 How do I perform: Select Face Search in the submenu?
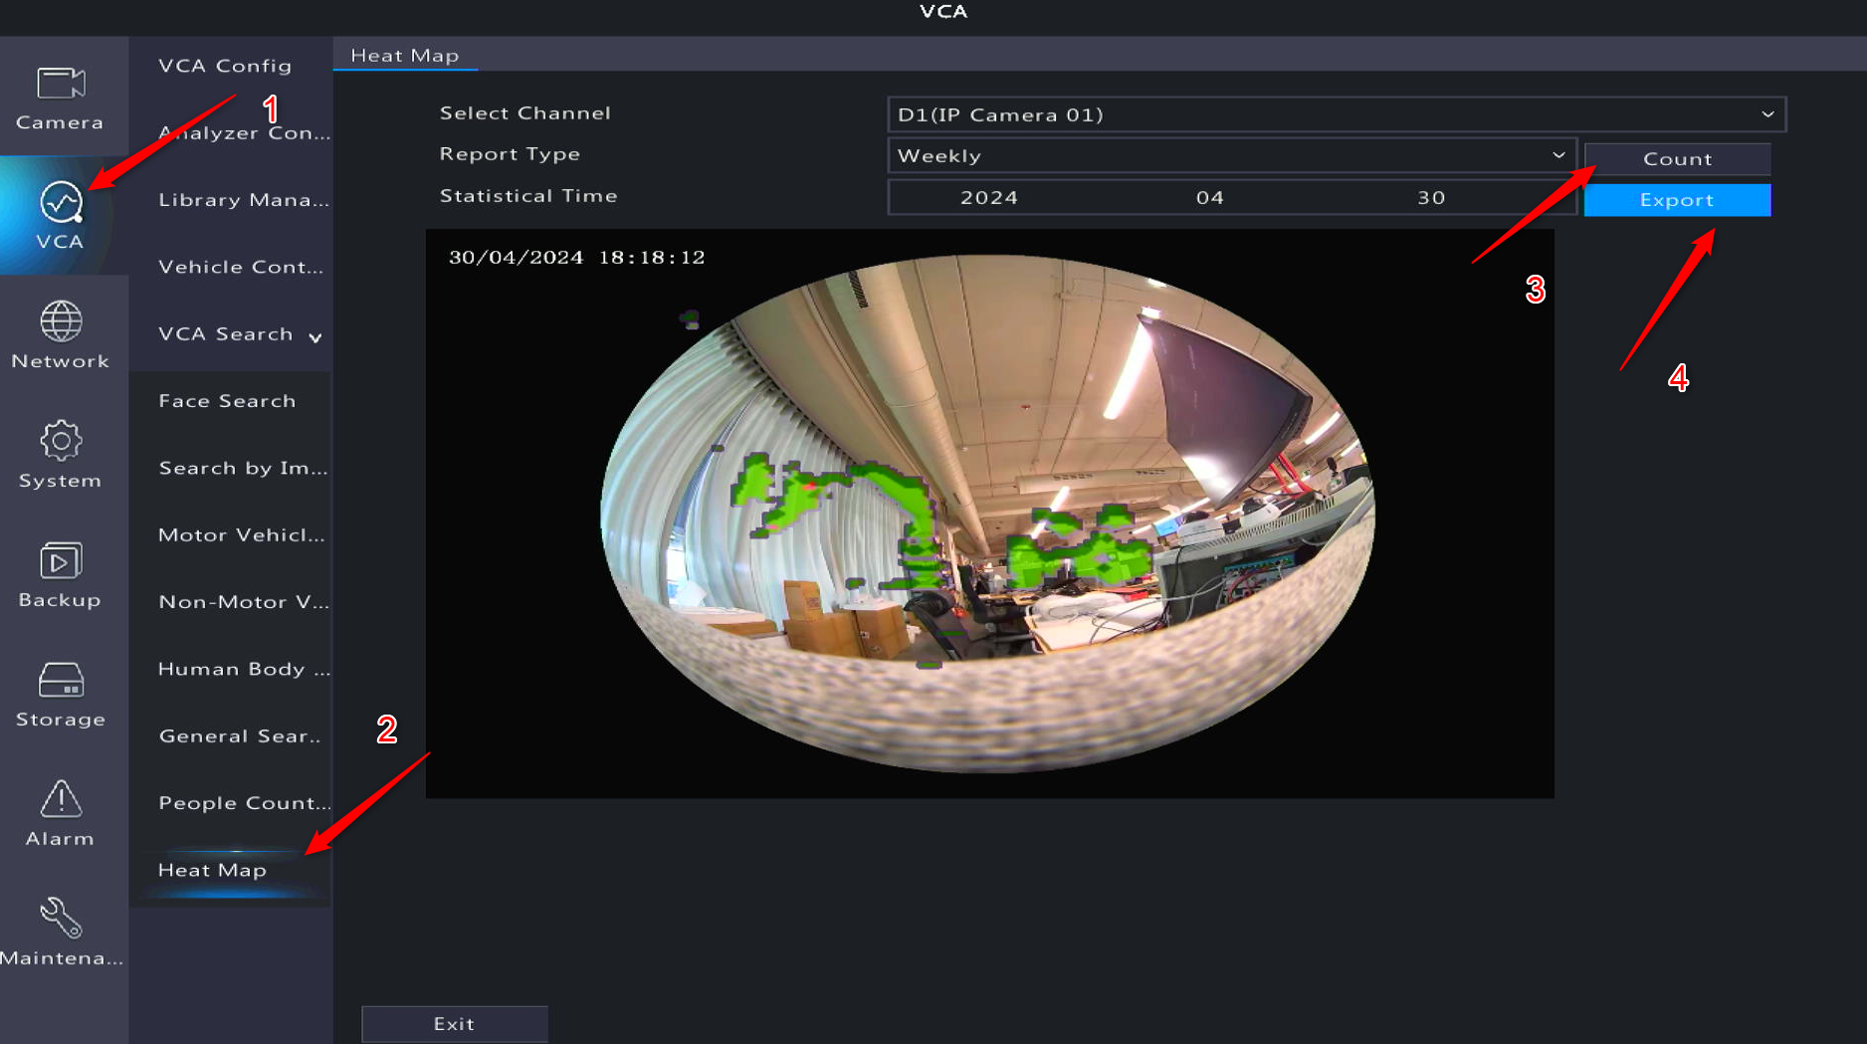click(227, 401)
